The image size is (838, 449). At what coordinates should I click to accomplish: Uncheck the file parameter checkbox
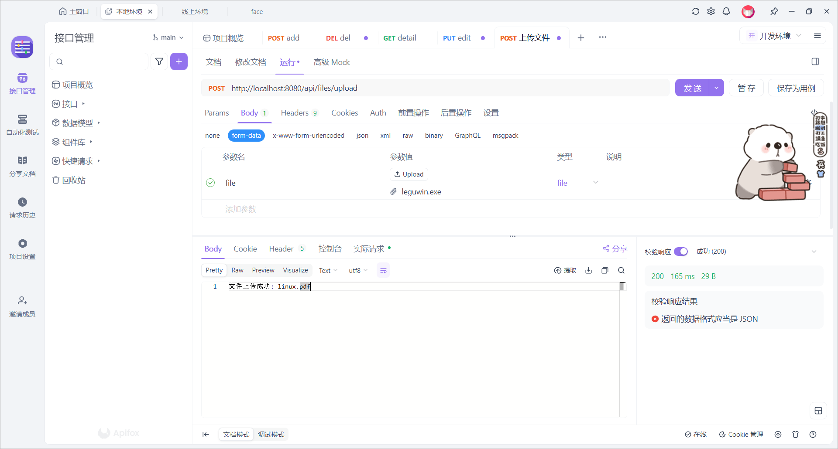click(210, 183)
